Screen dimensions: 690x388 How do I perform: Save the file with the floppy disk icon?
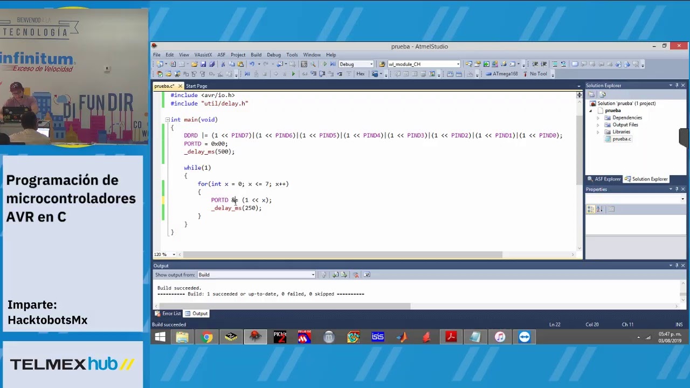tap(203, 64)
